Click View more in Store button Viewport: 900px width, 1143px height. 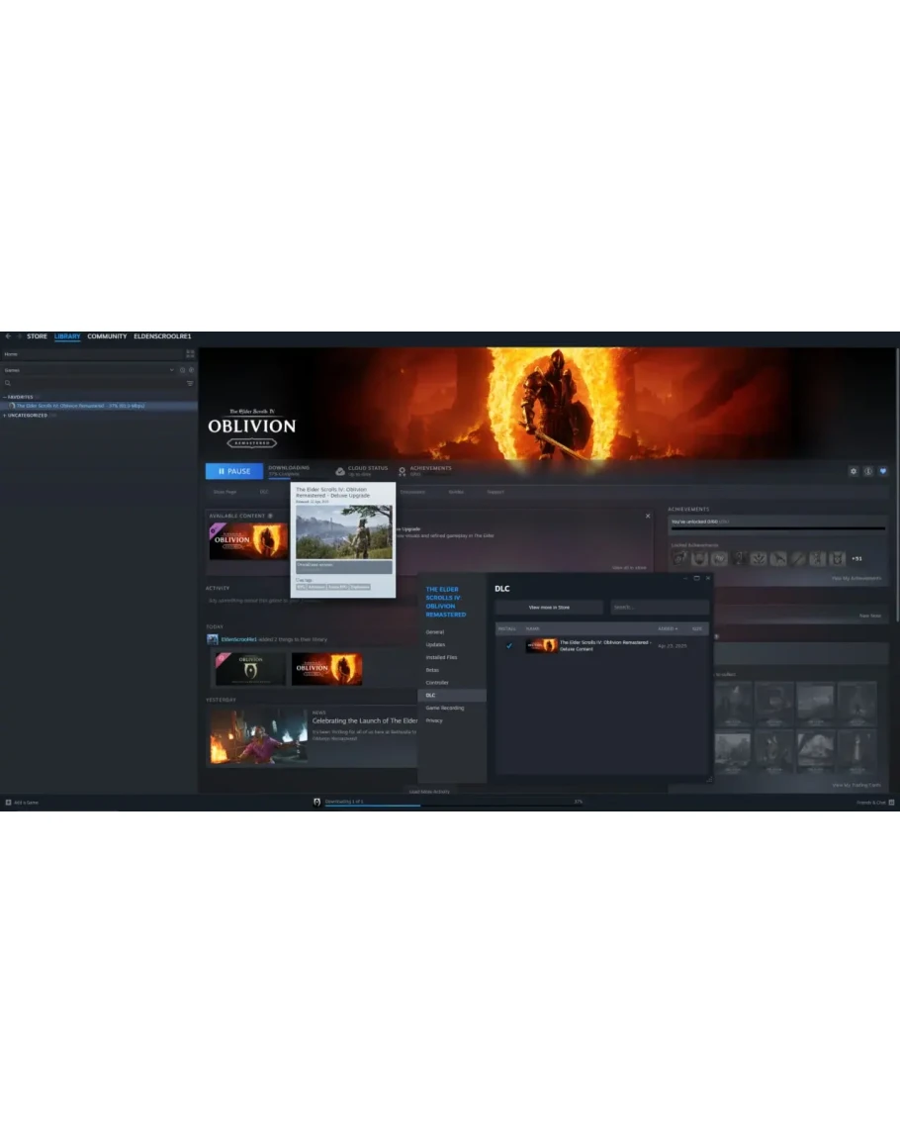pos(549,607)
